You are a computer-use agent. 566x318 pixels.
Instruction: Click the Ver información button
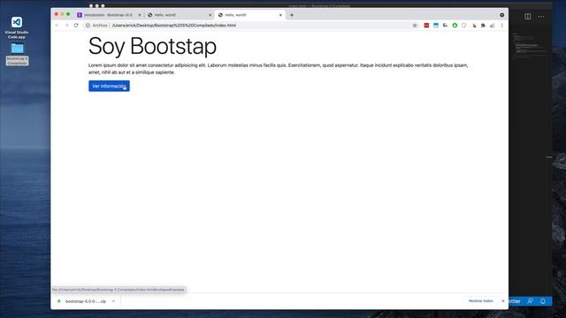click(x=109, y=86)
